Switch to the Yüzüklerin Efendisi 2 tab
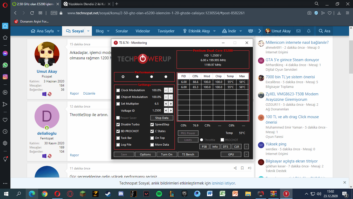This screenshot has width=353, height=199. [x=87, y=4]
